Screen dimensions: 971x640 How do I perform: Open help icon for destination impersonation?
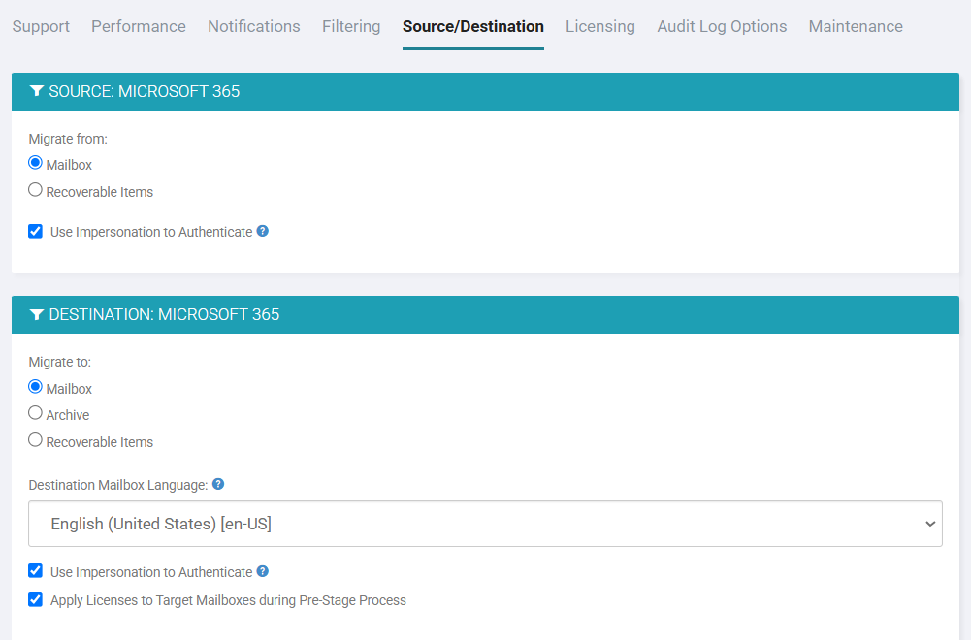pyautogui.click(x=263, y=571)
